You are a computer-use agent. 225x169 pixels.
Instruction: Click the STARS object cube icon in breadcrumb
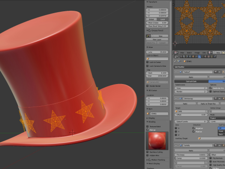[185, 61]
